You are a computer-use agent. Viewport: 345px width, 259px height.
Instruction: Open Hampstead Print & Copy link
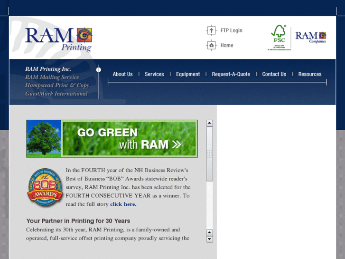tap(57, 86)
